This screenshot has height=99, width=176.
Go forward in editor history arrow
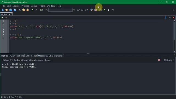pyautogui.click(x=6, y=18)
